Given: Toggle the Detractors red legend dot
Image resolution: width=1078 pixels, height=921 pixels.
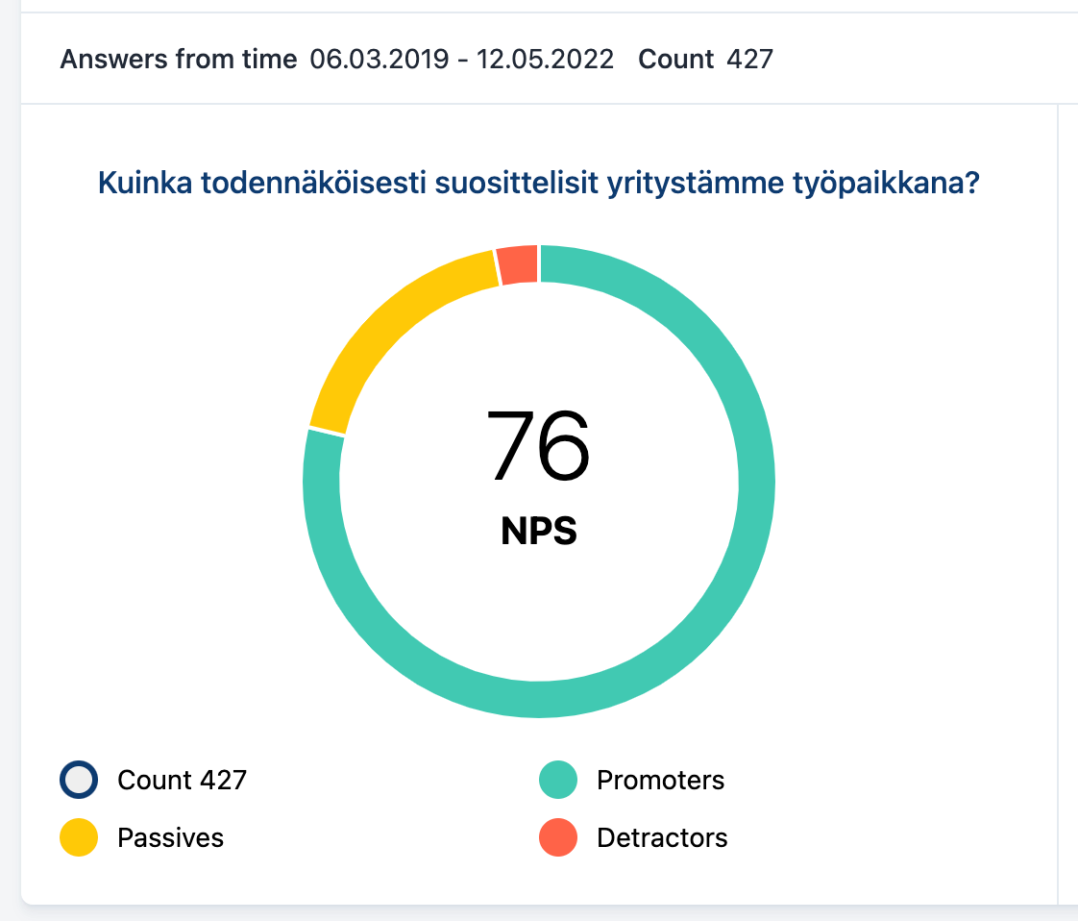Looking at the screenshot, I should 557,837.
